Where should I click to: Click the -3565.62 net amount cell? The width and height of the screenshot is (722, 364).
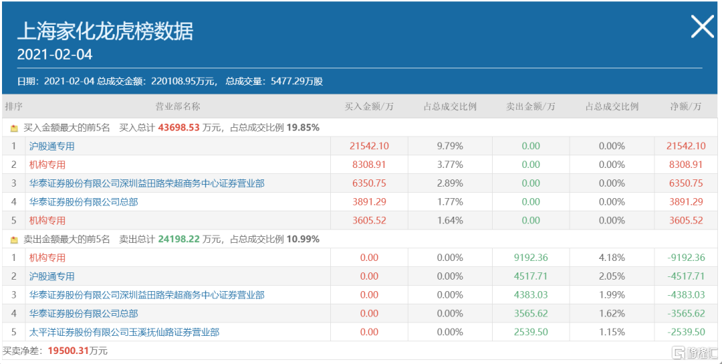[x=686, y=314]
